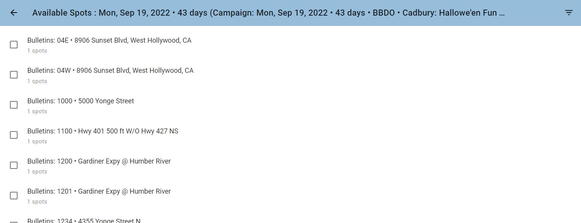Click '1 spots' under Bulletins 04E
Screen dimensions: 581x223
[x=37, y=51]
